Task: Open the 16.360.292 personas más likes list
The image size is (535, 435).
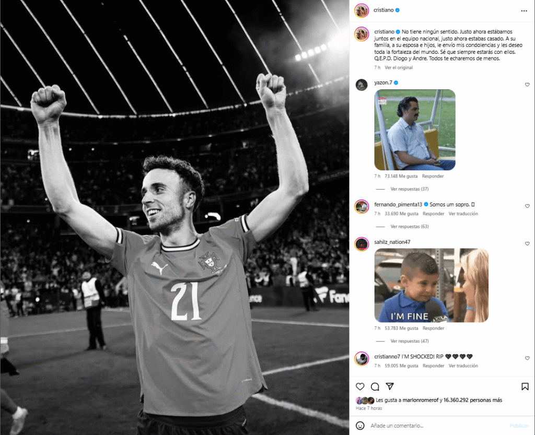Action: (x=472, y=400)
